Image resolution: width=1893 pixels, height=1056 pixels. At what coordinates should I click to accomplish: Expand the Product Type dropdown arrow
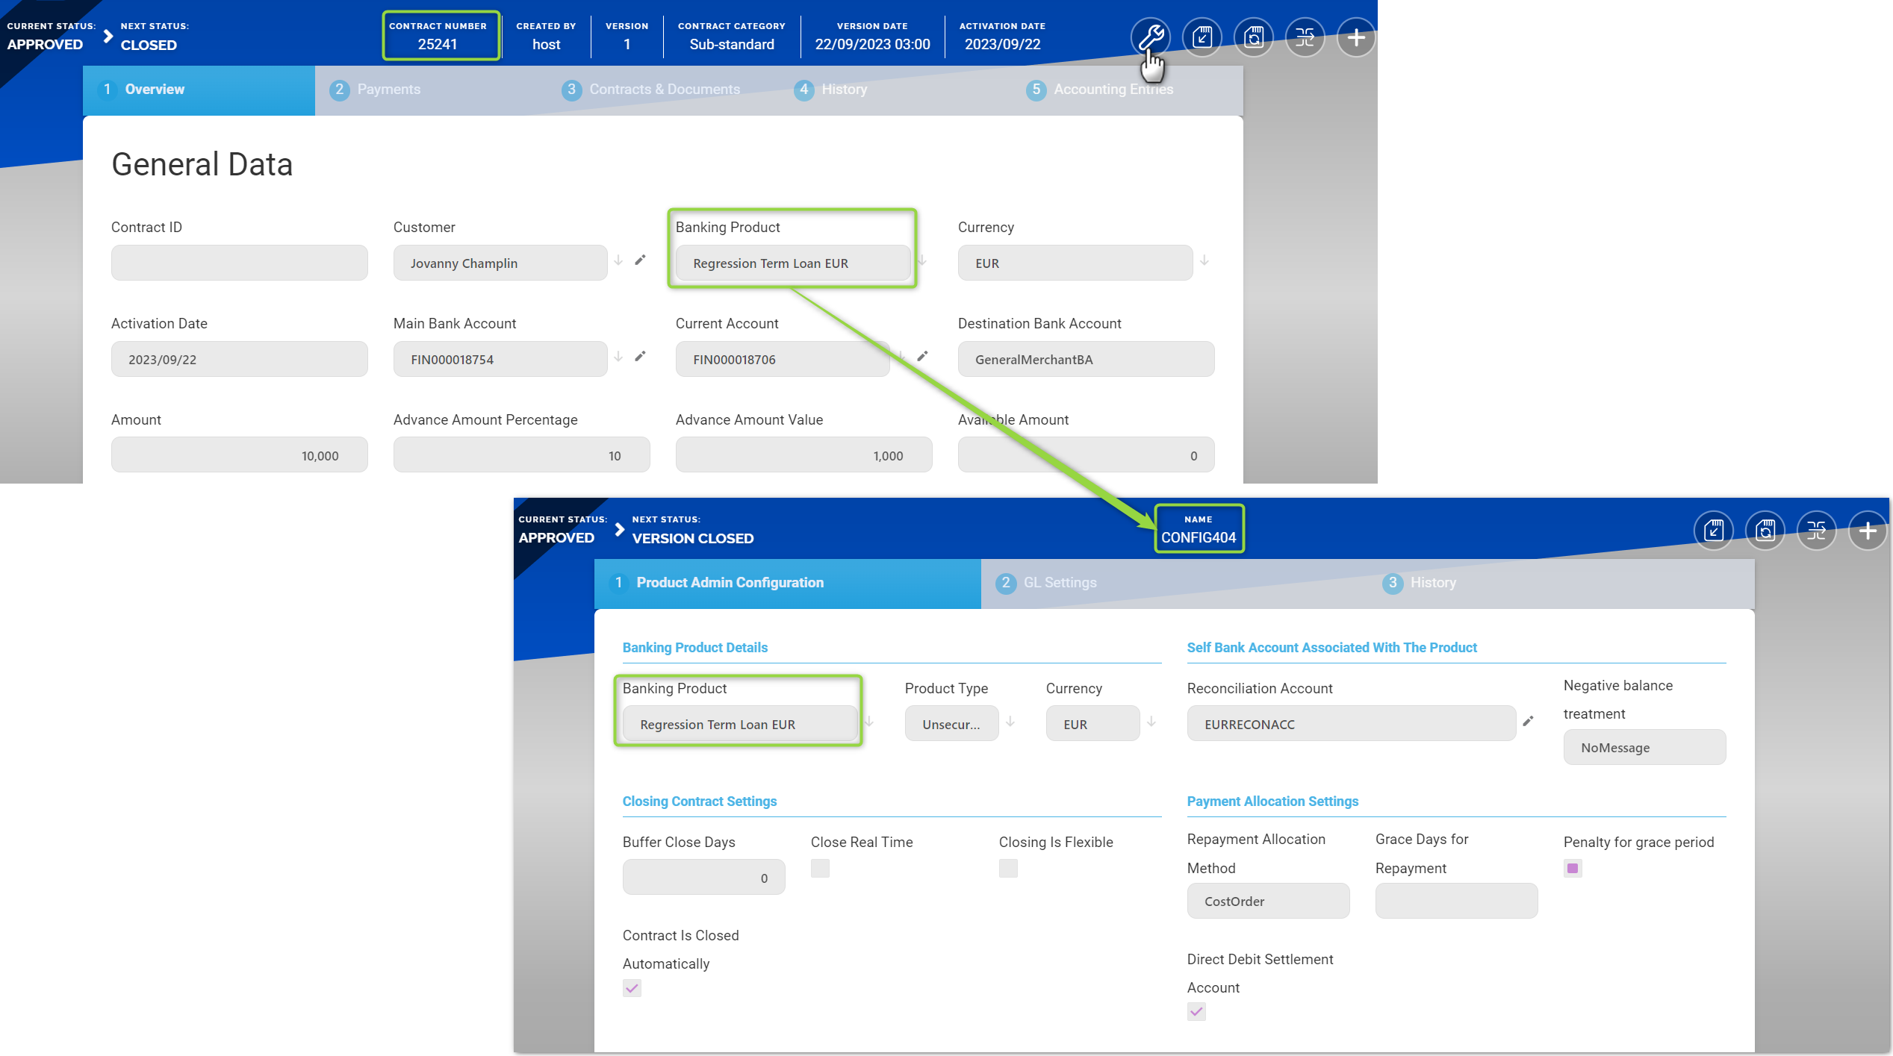1010,722
